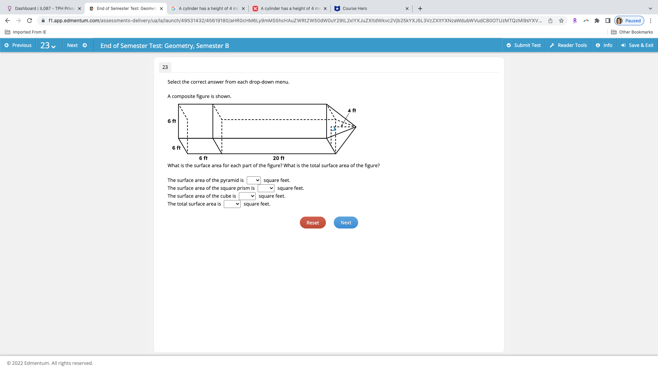The image size is (658, 370).
Task: Click the Reader Tools wrench icon
Action: 551,45
